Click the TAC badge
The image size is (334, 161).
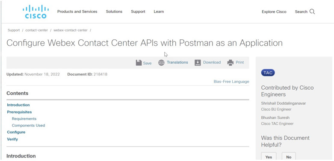tap(268, 73)
